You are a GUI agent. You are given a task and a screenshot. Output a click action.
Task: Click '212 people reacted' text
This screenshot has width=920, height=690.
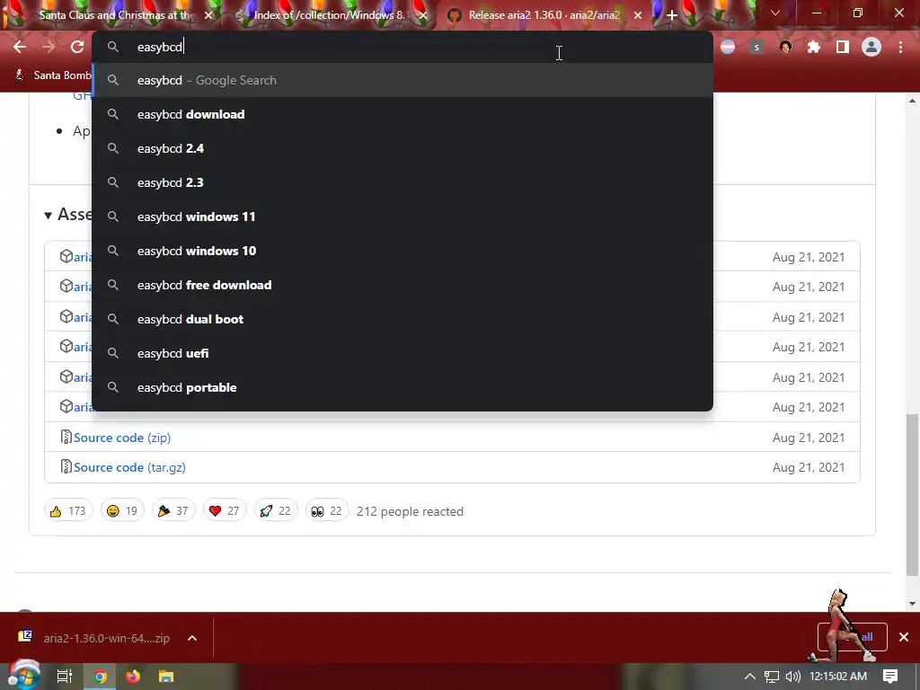(410, 511)
